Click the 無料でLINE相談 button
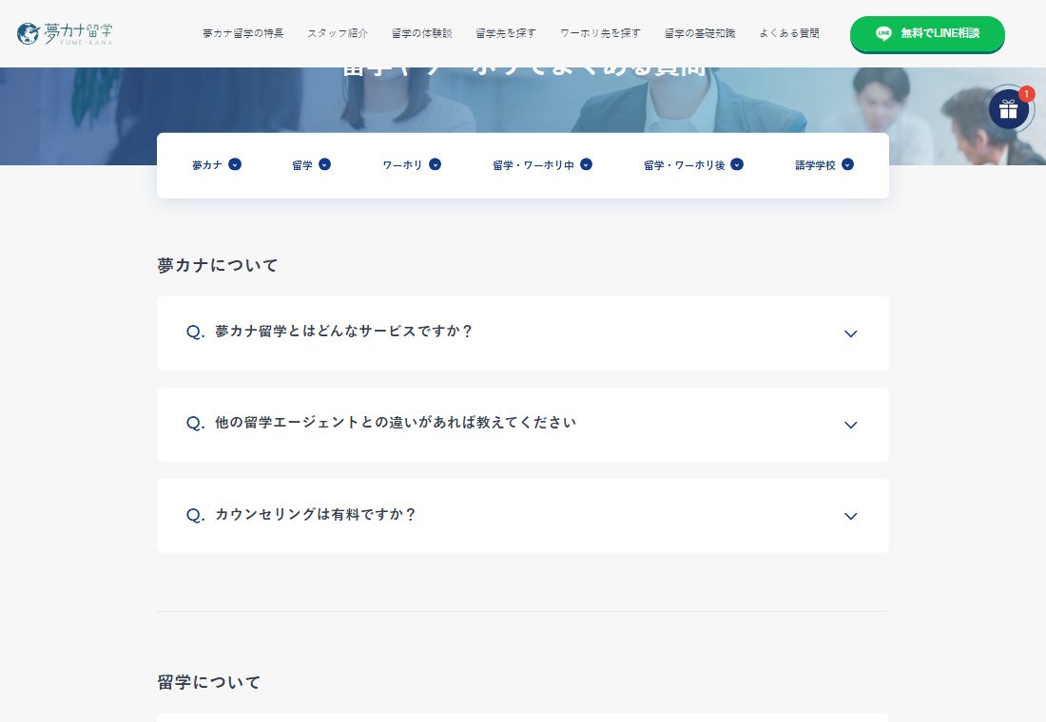The width and height of the screenshot is (1046, 722). [927, 33]
